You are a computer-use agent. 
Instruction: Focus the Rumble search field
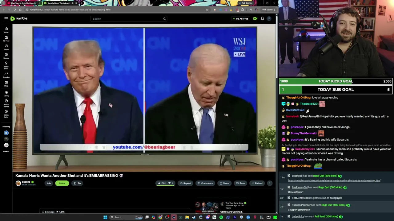(x=129, y=19)
